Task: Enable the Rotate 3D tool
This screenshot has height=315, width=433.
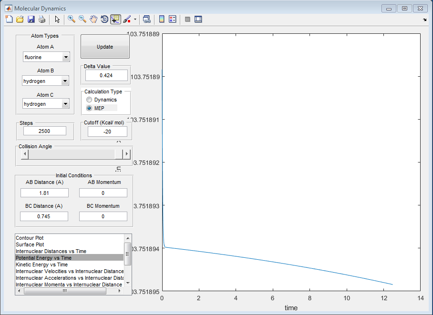Action: [104, 19]
